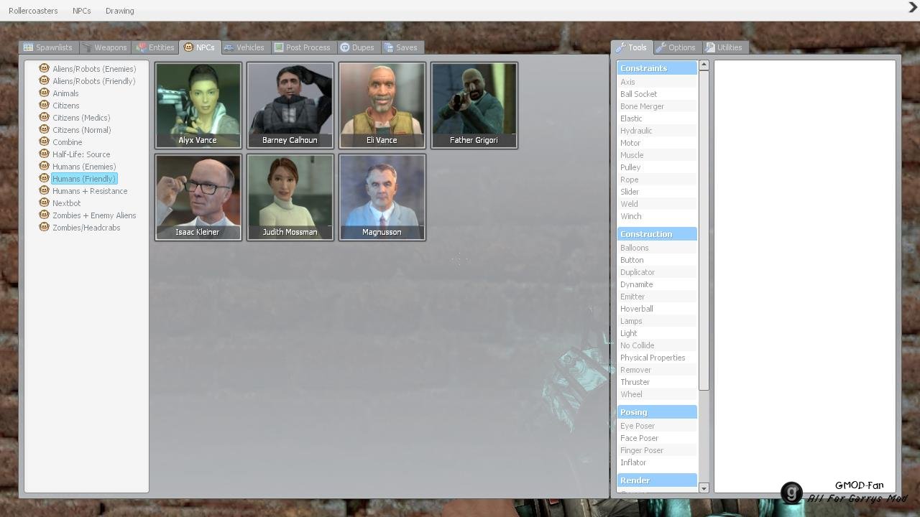
Task: Select the Face Poser tool
Action: pos(657,438)
